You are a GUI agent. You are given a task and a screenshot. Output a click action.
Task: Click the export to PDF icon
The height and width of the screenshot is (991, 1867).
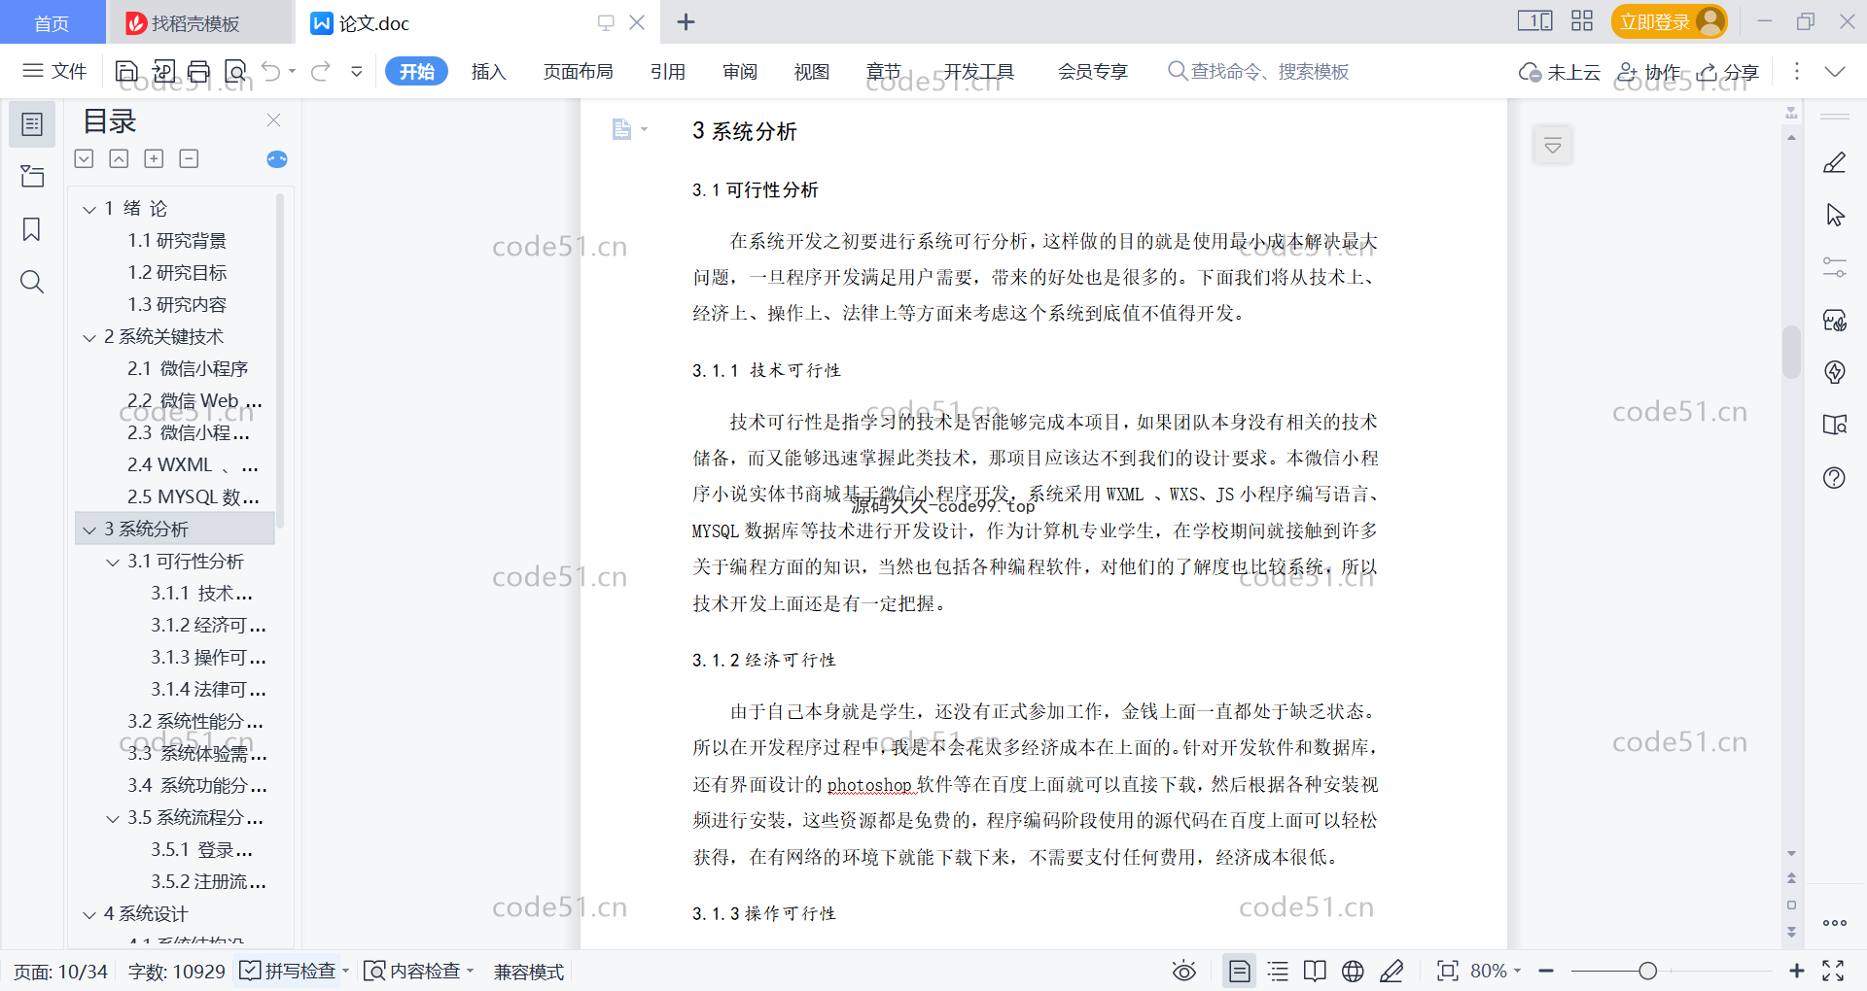point(163,71)
